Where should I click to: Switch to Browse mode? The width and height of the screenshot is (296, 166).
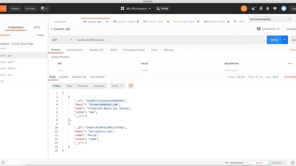click(277, 163)
